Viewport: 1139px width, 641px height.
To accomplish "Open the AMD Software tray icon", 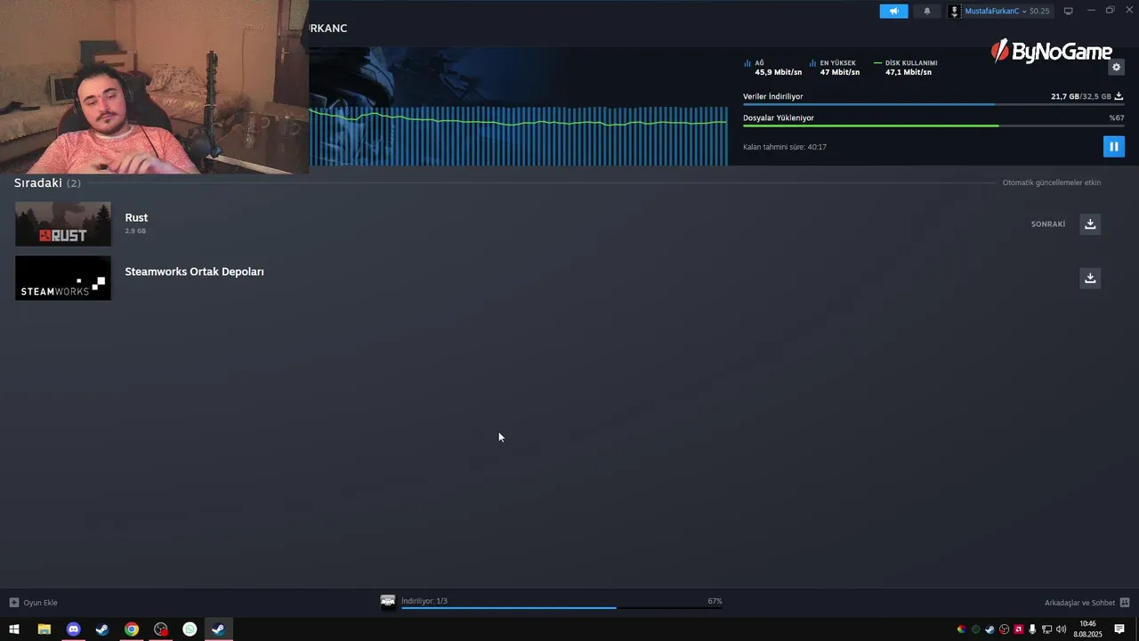I will (x=1018, y=629).
